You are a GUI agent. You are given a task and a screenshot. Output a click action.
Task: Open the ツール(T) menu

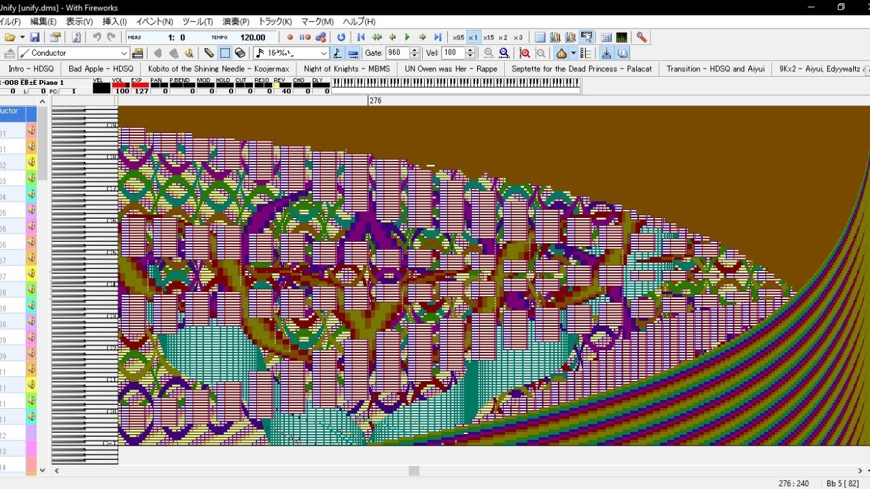coord(198,22)
